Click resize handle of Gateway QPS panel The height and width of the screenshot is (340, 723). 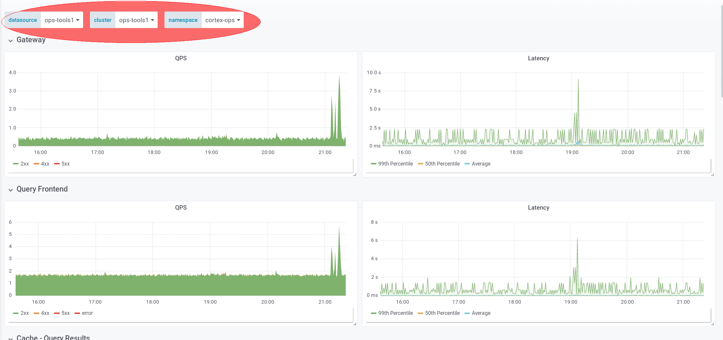(x=355, y=175)
